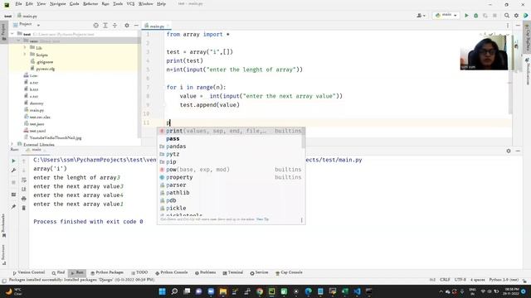Click Stop icon in Run panel sidebar
The height and width of the screenshot is (298, 531).
point(13,182)
